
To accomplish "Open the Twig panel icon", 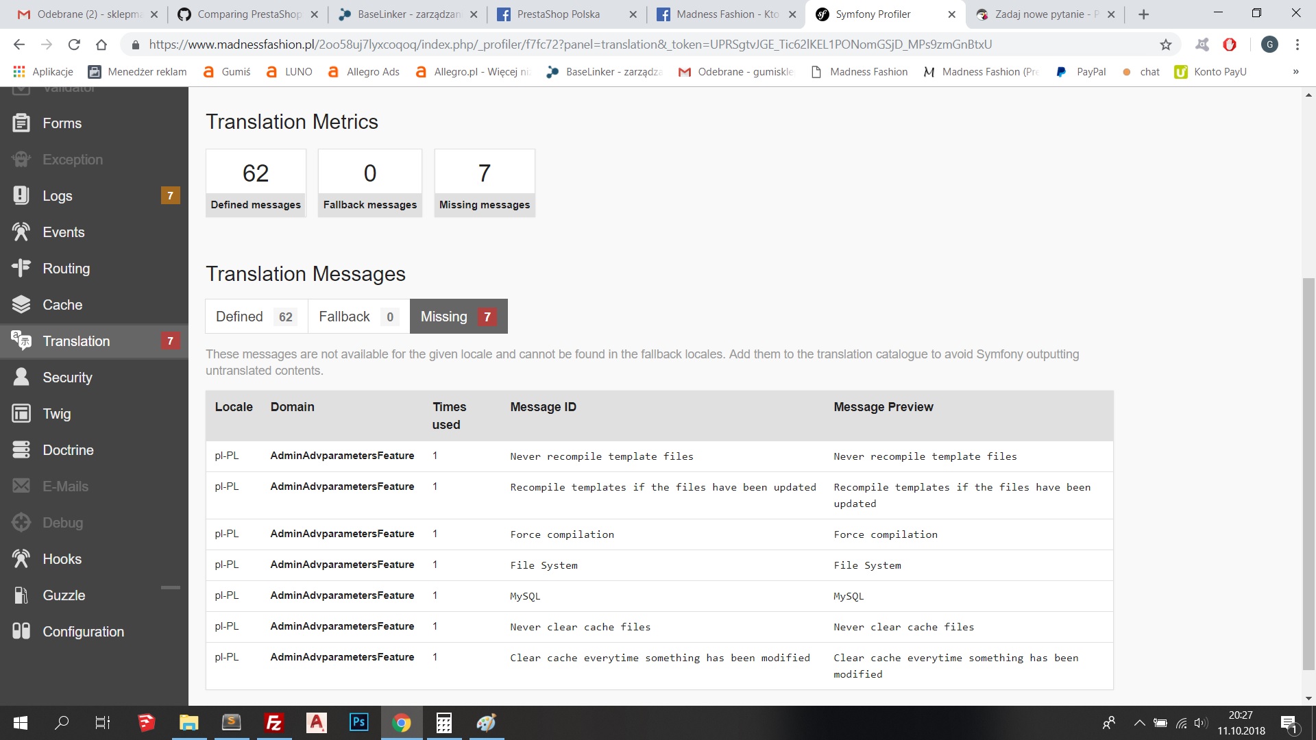I will pos(21,414).
